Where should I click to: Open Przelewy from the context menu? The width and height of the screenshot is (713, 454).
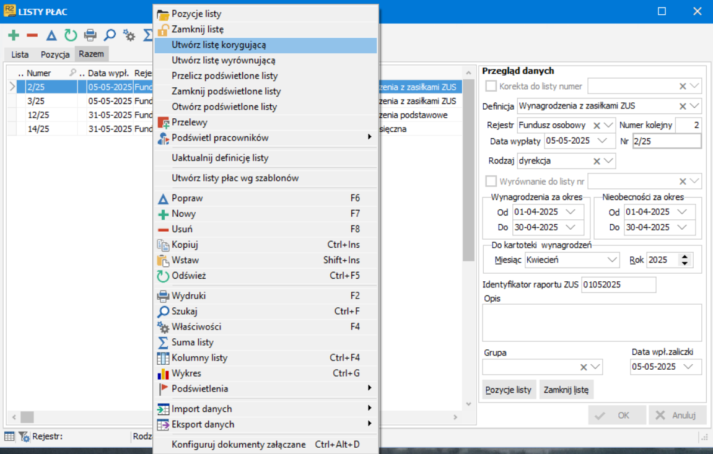pyautogui.click(x=266, y=122)
